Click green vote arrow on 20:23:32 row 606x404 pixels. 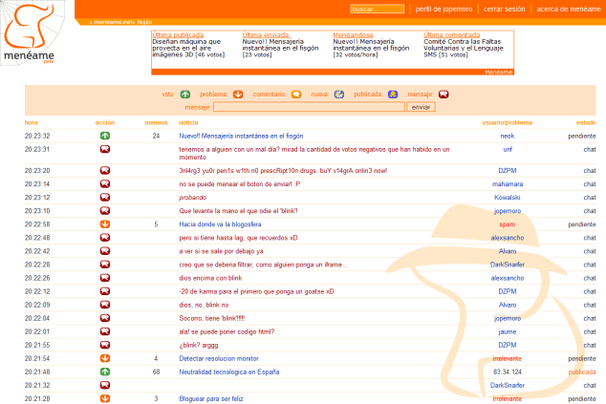[x=105, y=137]
